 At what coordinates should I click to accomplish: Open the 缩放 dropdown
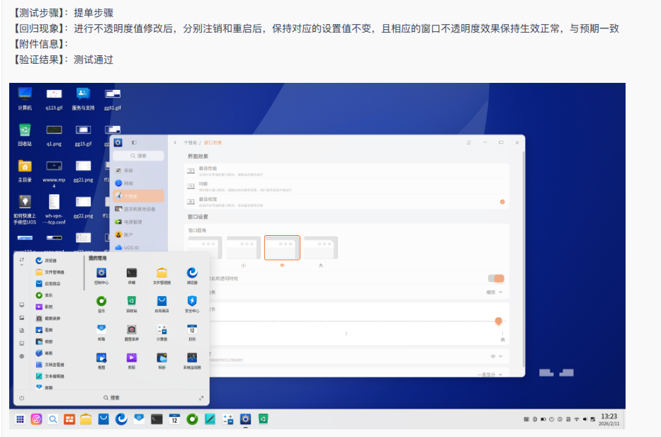click(494, 292)
